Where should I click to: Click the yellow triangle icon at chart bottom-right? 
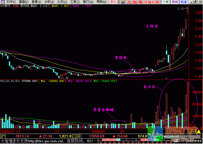click(199, 132)
